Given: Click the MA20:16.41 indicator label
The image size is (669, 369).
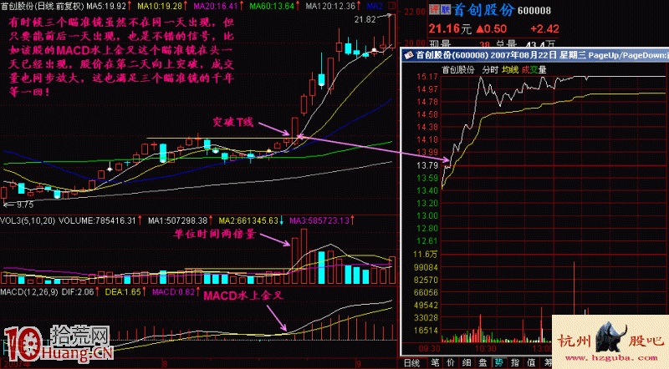Looking at the screenshot, I should pos(216,6).
